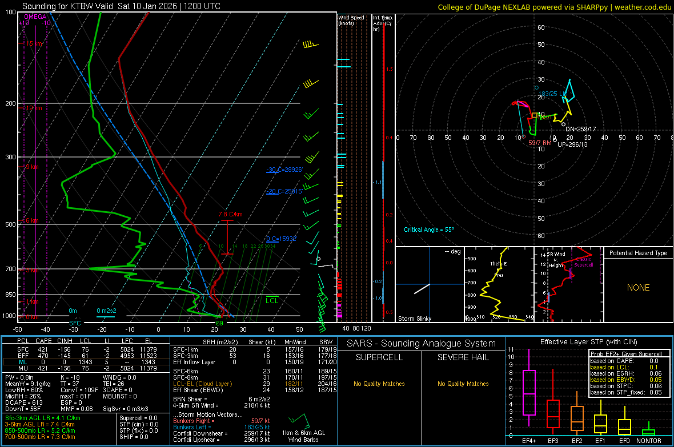Click the 'PW = 0.8in' value
The width and height of the screenshot is (674, 447).
click(19, 377)
